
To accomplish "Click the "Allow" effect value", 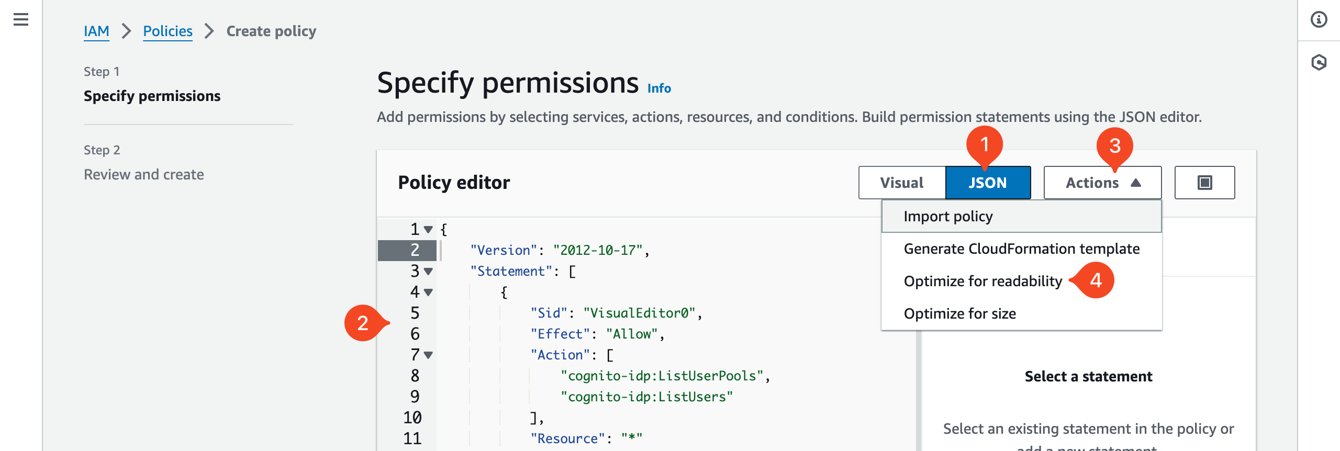I will (x=632, y=334).
